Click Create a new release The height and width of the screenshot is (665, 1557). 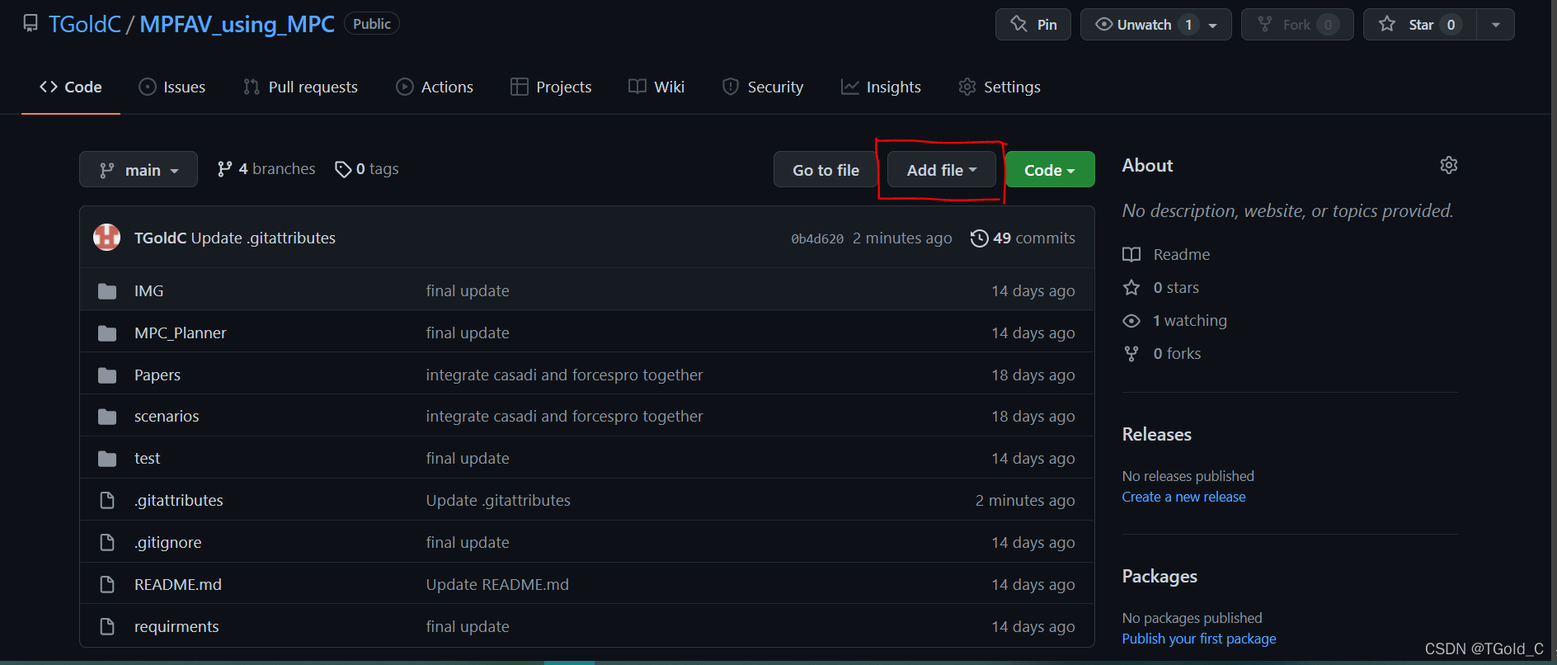pos(1184,497)
